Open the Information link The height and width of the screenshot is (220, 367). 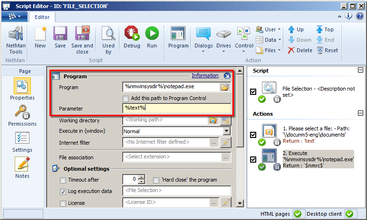click(205, 75)
